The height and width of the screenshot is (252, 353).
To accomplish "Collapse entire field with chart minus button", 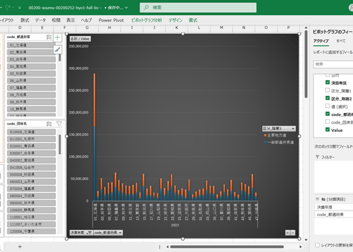I will coord(293,233).
